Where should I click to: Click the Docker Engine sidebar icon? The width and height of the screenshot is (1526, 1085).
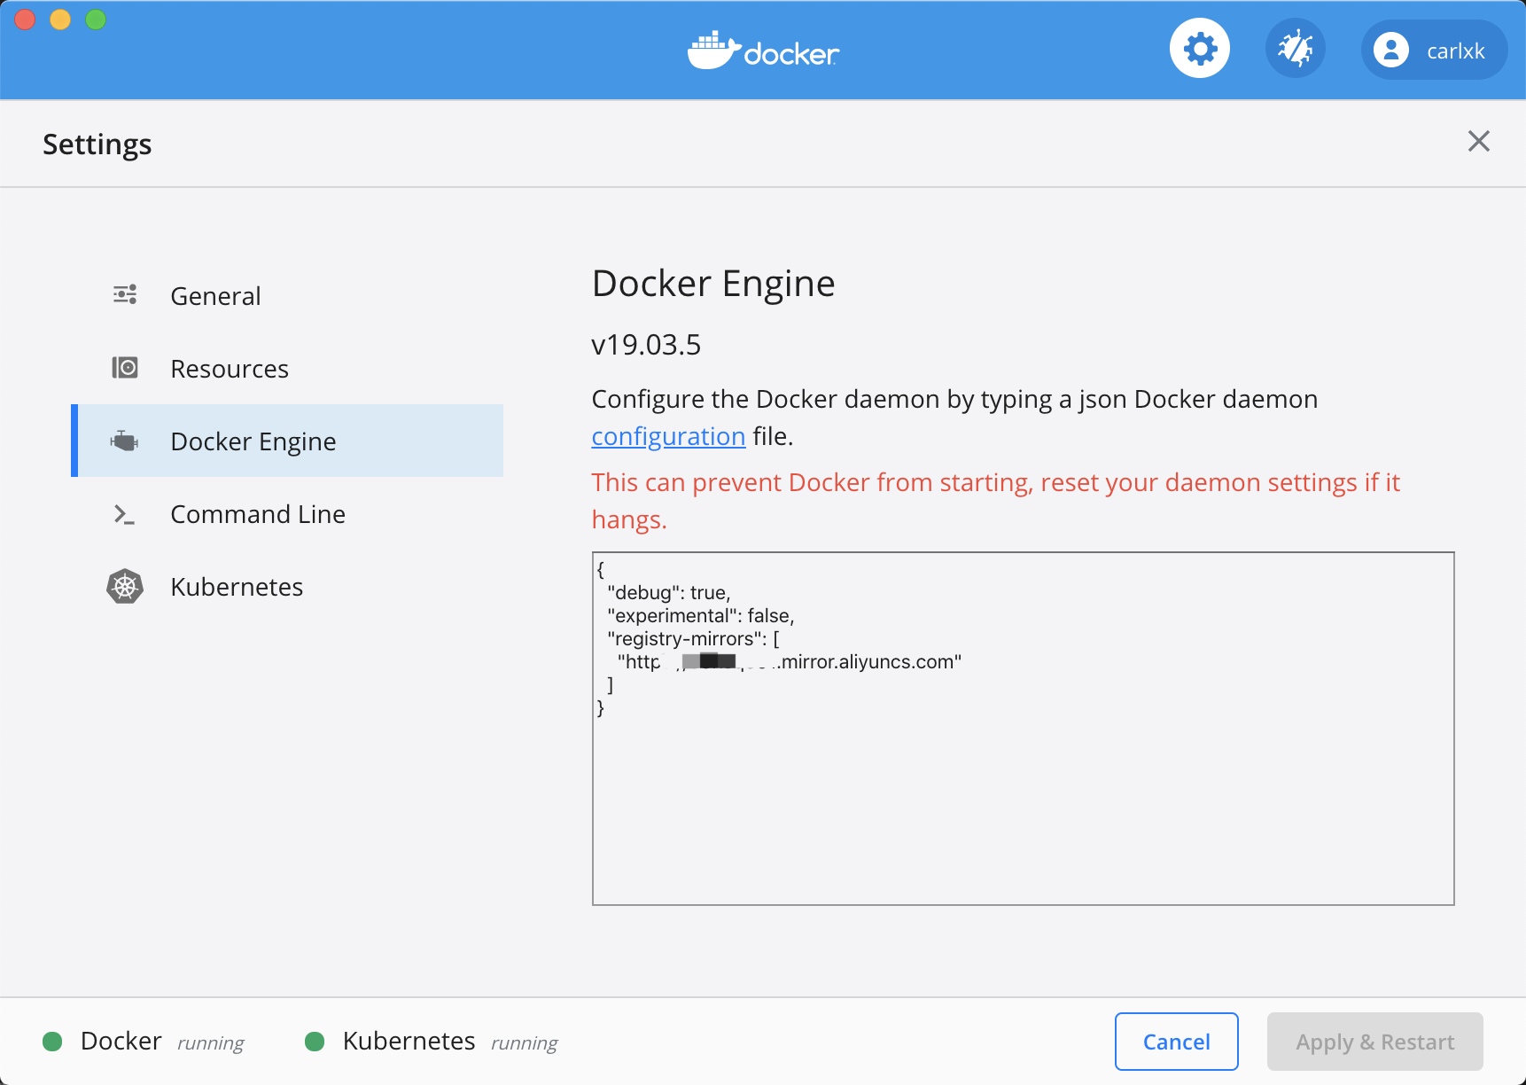pyautogui.click(x=125, y=441)
